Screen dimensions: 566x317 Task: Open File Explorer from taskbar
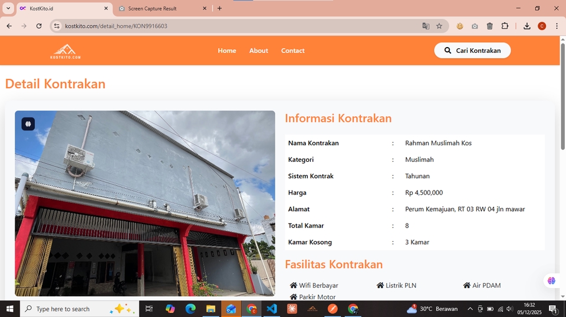(x=210, y=309)
